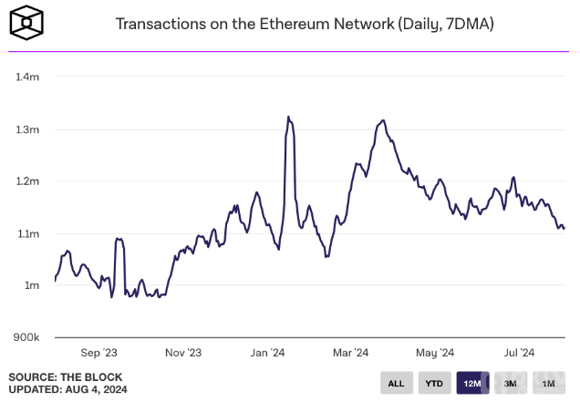Select the 12M range toggle

tap(472, 384)
